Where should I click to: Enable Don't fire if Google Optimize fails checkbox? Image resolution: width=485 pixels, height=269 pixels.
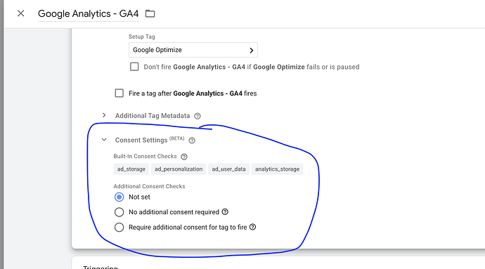tap(134, 67)
